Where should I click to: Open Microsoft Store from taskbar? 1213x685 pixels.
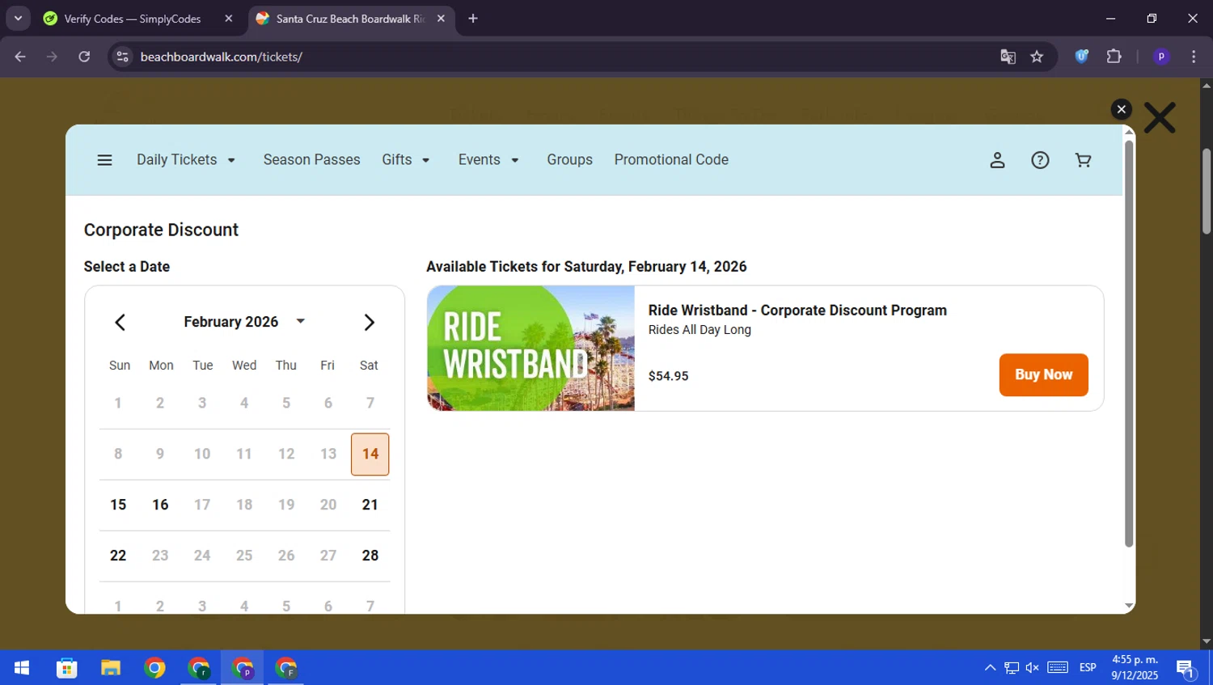(67, 668)
